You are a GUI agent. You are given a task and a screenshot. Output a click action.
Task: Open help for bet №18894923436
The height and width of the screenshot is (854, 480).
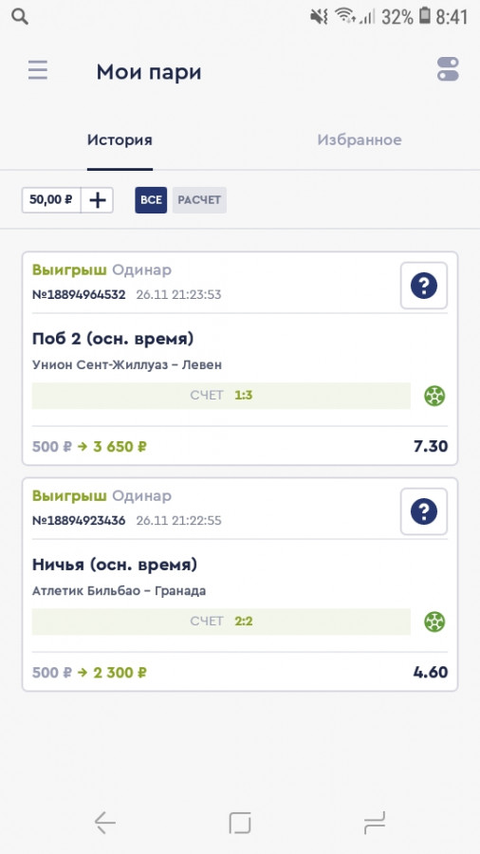click(x=424, y=511)
